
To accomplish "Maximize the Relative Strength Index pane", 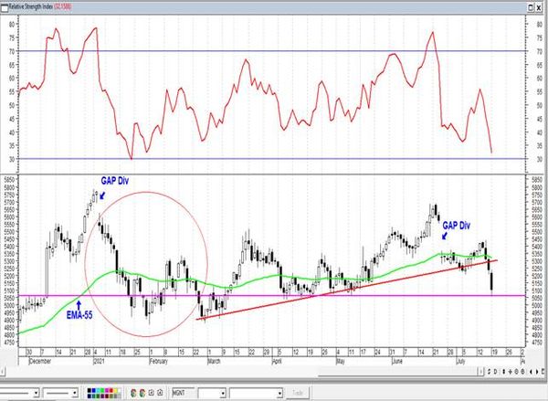I will (x=531, y=7).
